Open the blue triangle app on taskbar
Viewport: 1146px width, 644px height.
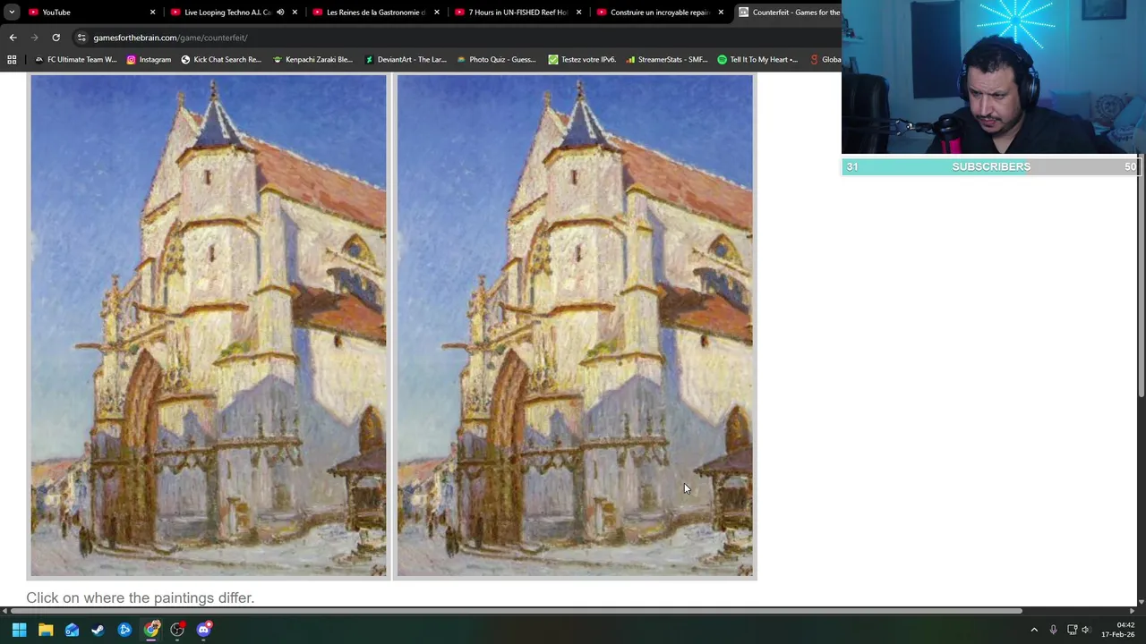(x=124, y=630)
